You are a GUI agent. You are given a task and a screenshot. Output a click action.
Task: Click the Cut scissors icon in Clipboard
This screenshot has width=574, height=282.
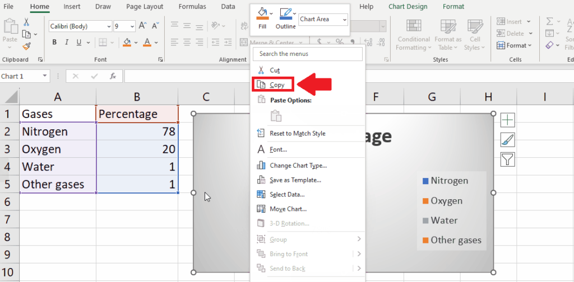26,22
